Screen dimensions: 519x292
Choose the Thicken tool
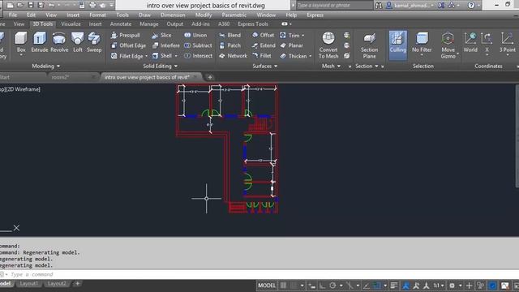click(294, 56)
